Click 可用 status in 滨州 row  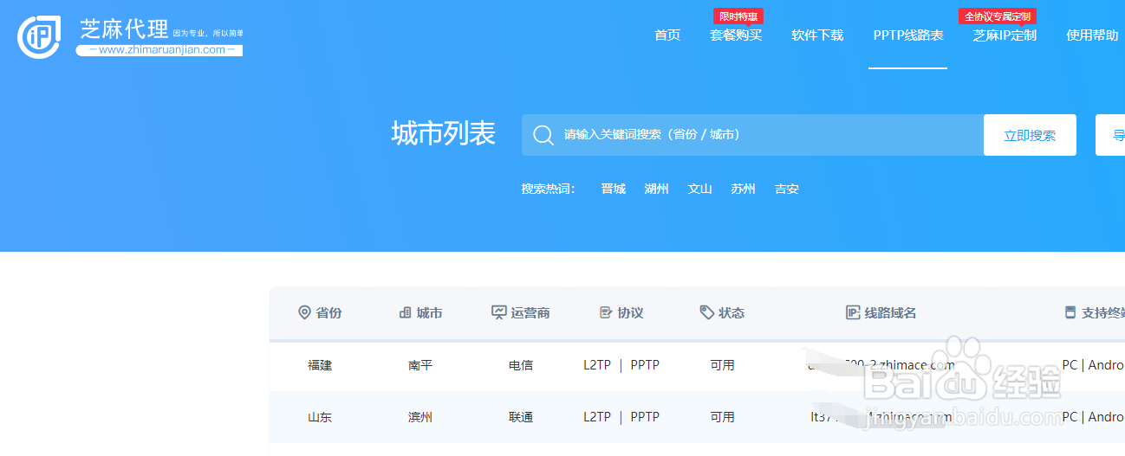click(x=722, y=417)
